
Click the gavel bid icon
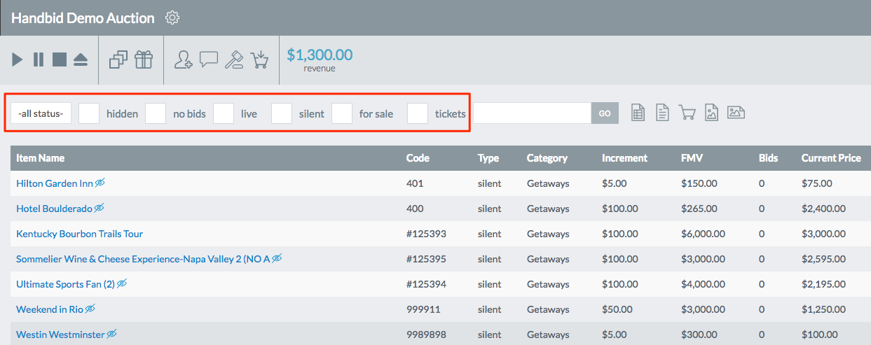pos(234,59)
